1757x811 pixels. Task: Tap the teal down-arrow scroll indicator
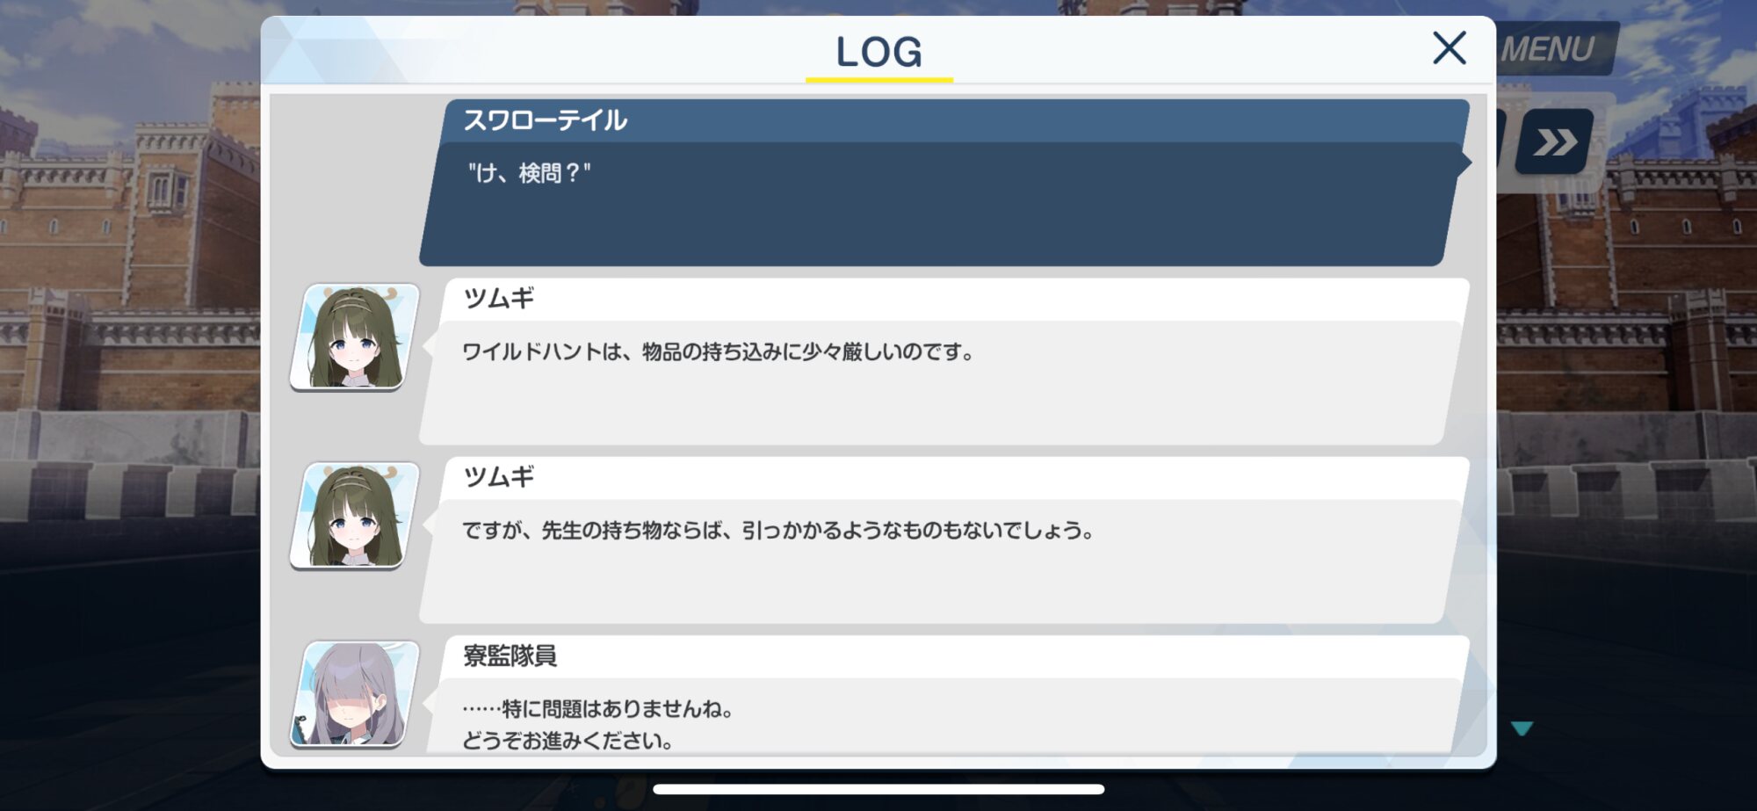pos(1522,728)
